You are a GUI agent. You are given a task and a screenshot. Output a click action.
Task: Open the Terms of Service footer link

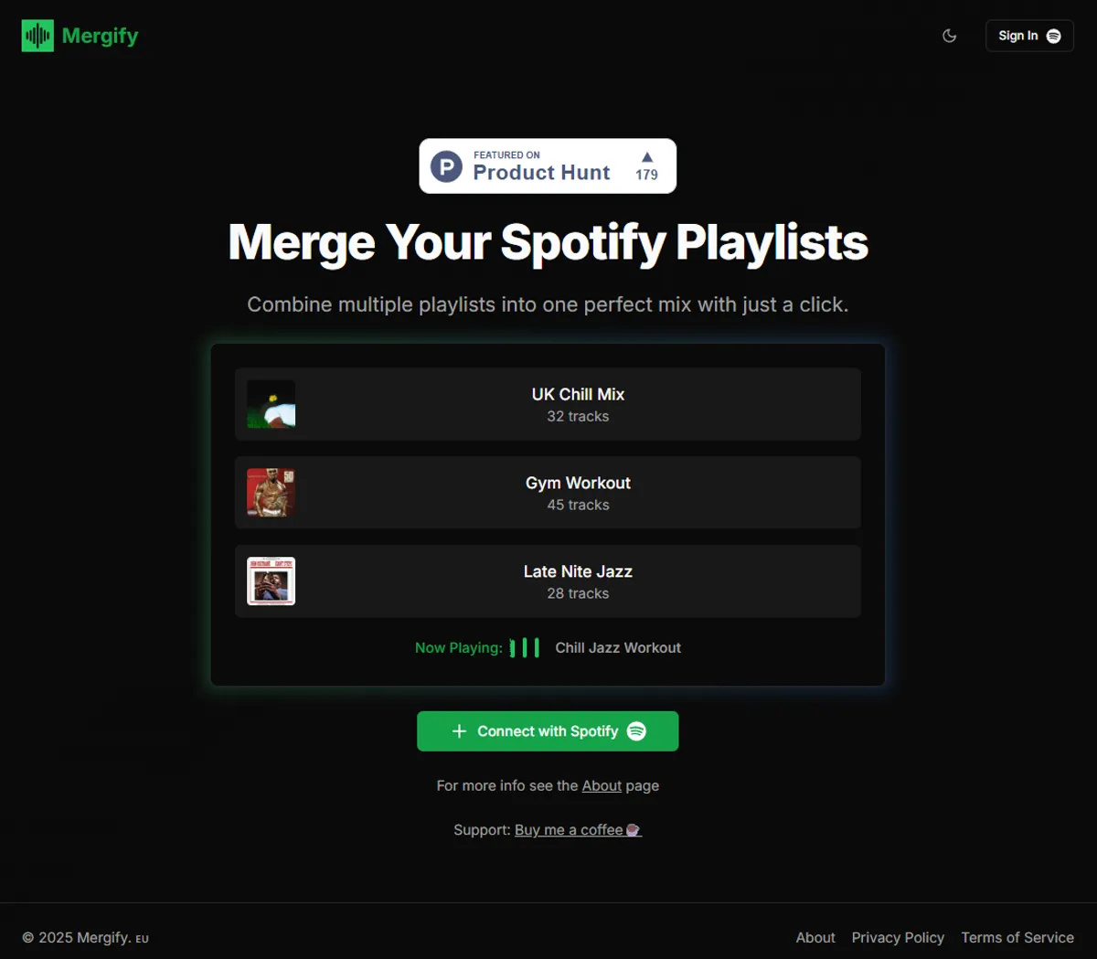[1017, 937]
